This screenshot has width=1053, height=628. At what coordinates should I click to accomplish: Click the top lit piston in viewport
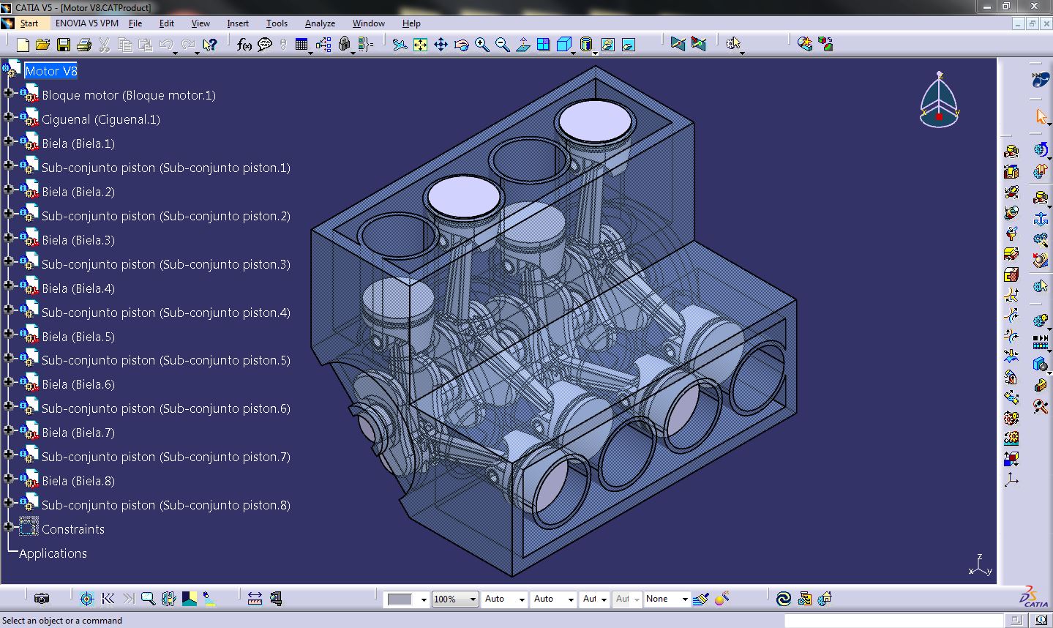click(596, 119)
